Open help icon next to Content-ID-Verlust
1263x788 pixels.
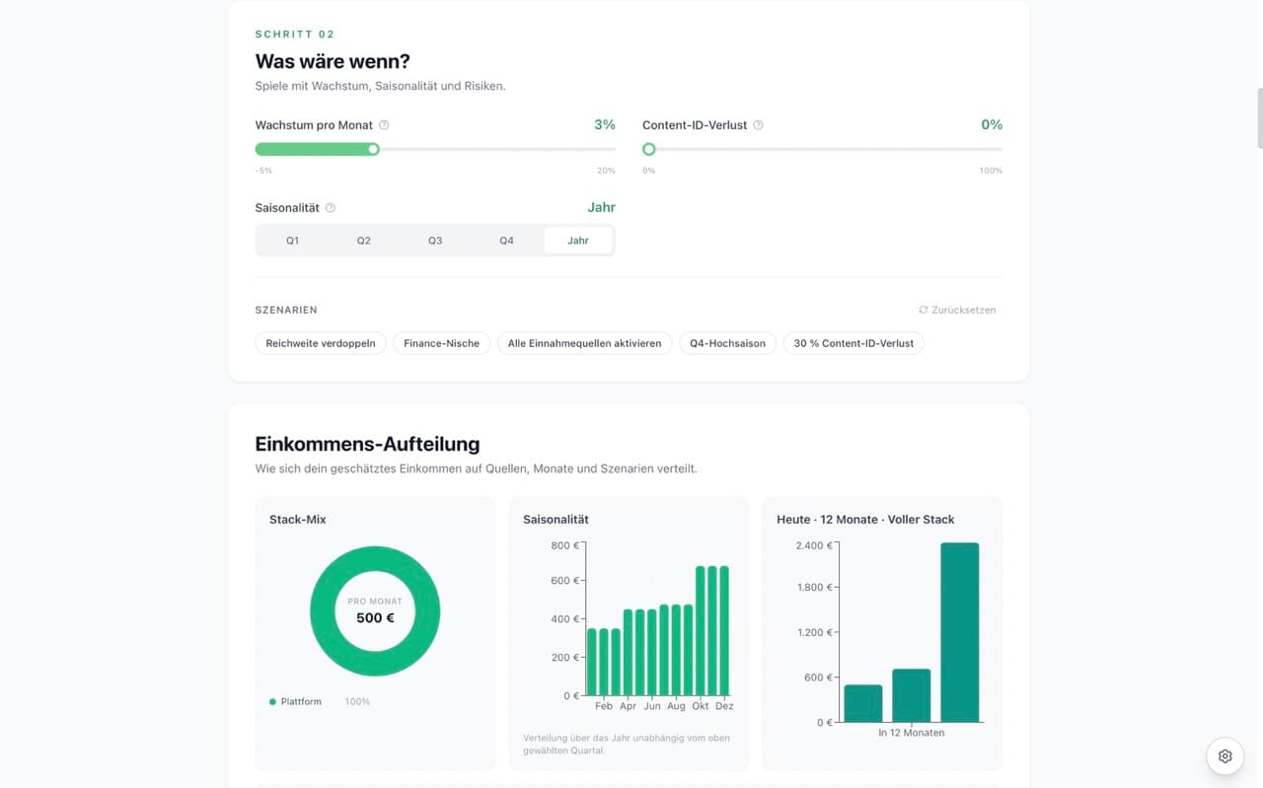[758, 125]
